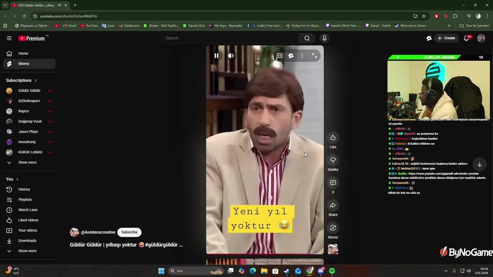
Task: Focus the YouTube Search box
Action: tap(230, 38)
